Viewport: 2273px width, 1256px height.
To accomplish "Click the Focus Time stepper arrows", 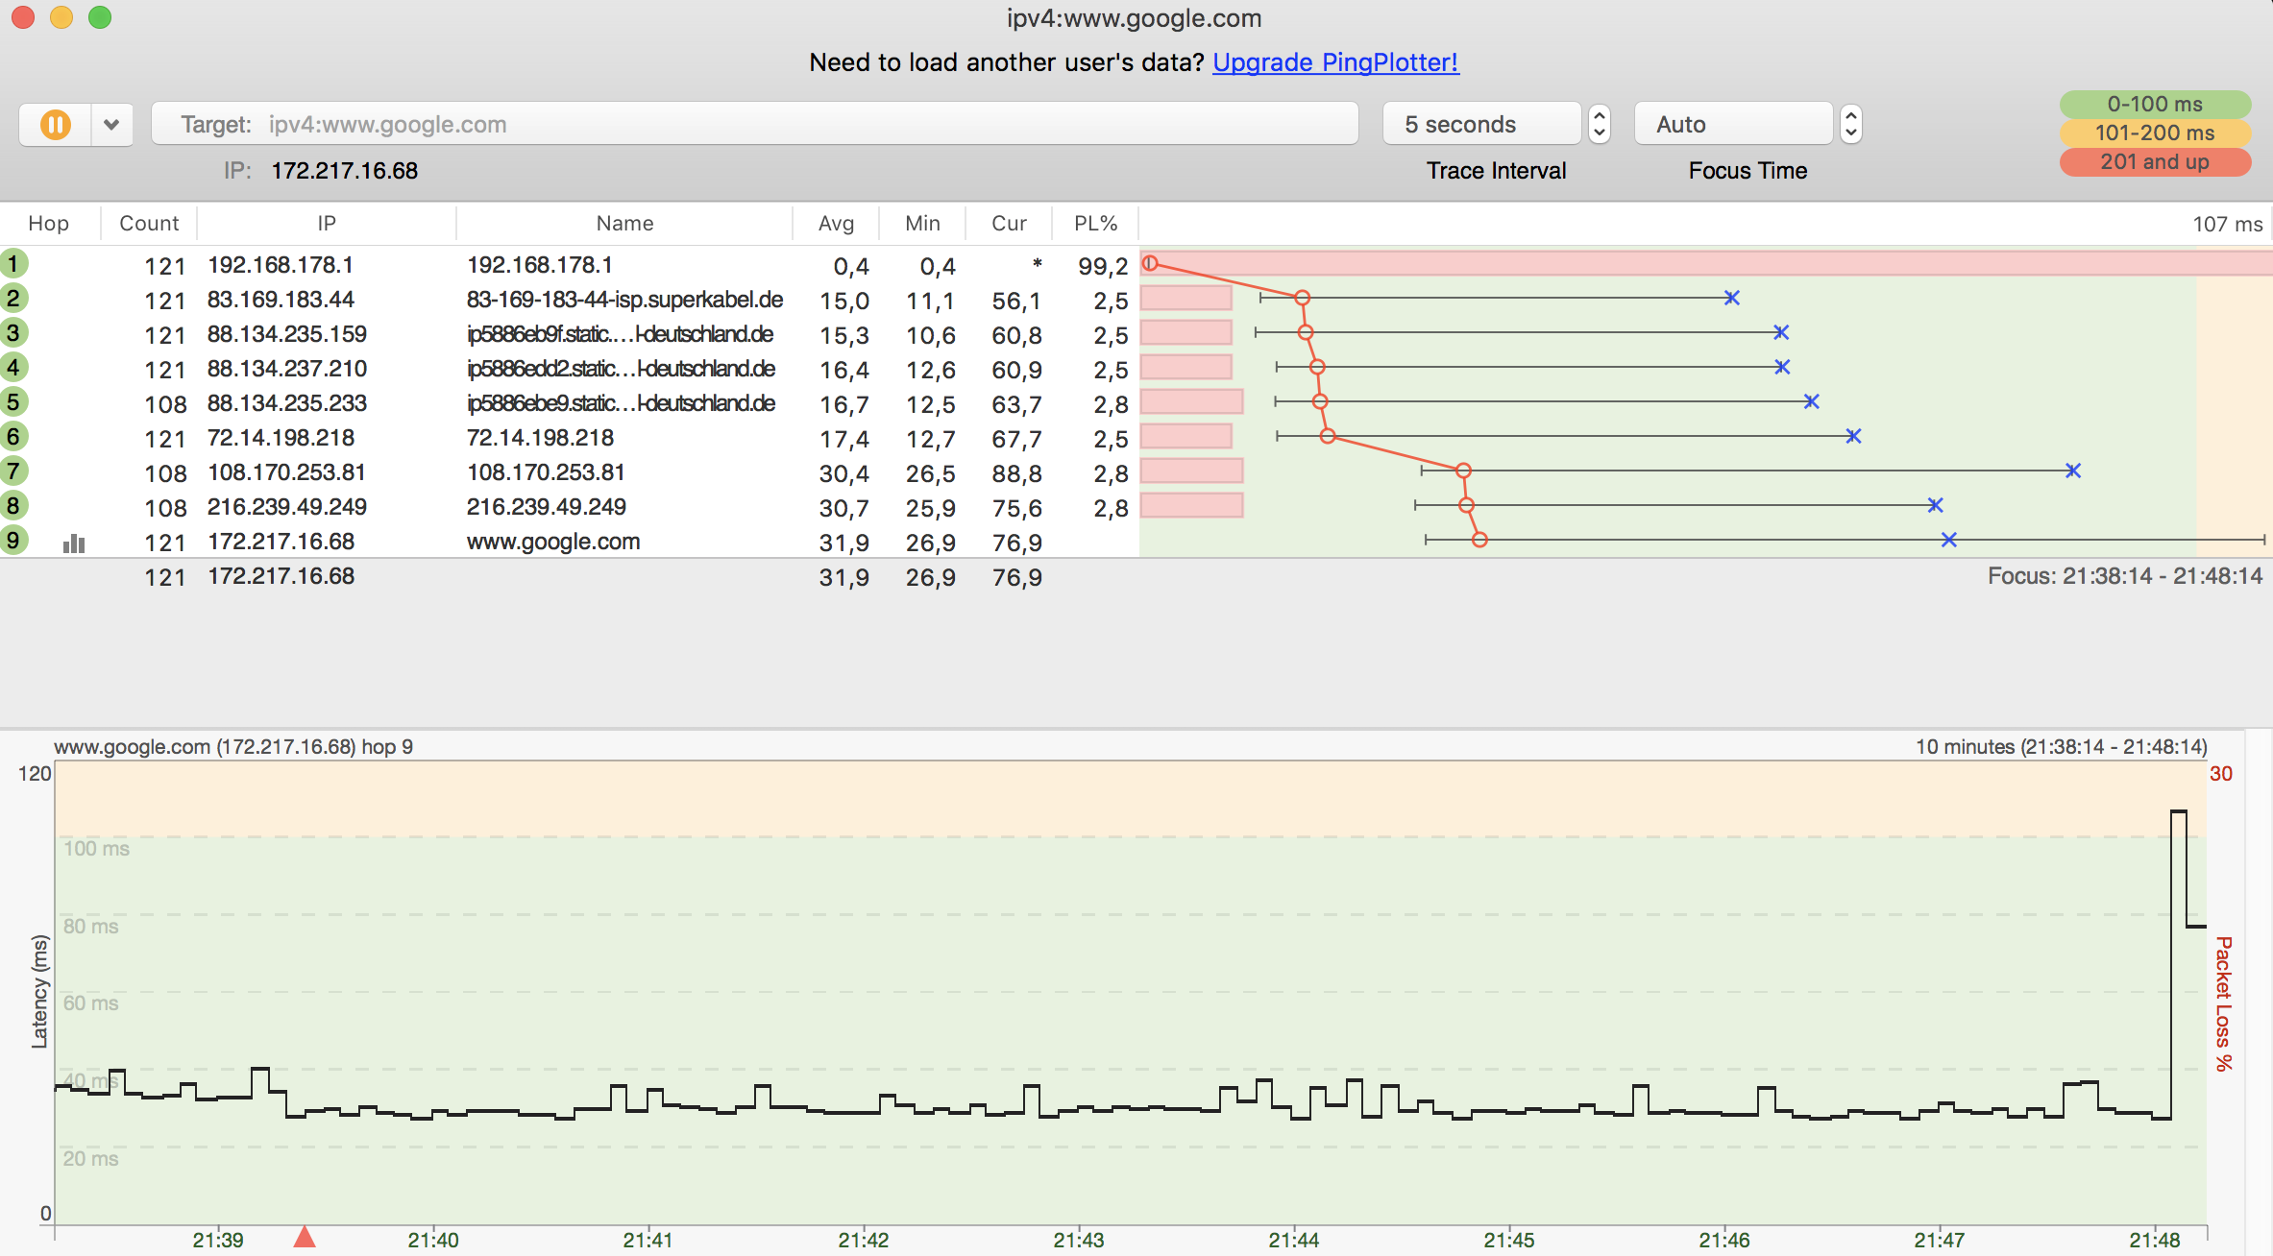I will [1851, 125].
